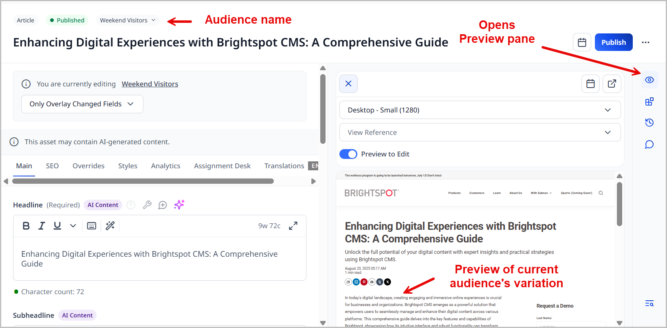Image resolution: width=667 pixels, height=328 pixels.
Task: Open the Preview pane eye icon
Action: click(649, 80)
